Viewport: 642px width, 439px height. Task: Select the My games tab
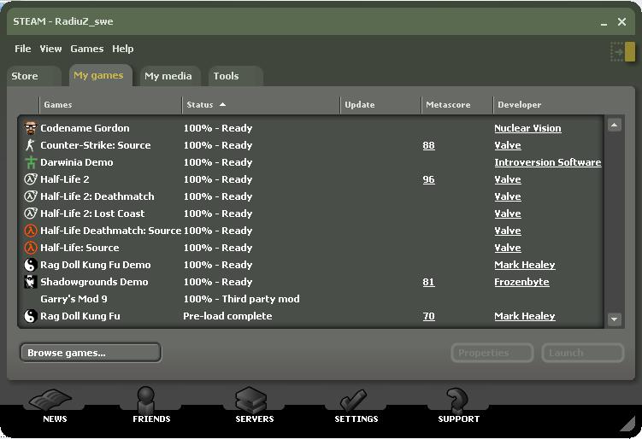click(100, 75)
